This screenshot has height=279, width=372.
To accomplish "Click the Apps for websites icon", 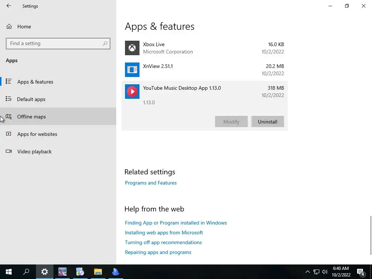I will (x=9, y=134).
